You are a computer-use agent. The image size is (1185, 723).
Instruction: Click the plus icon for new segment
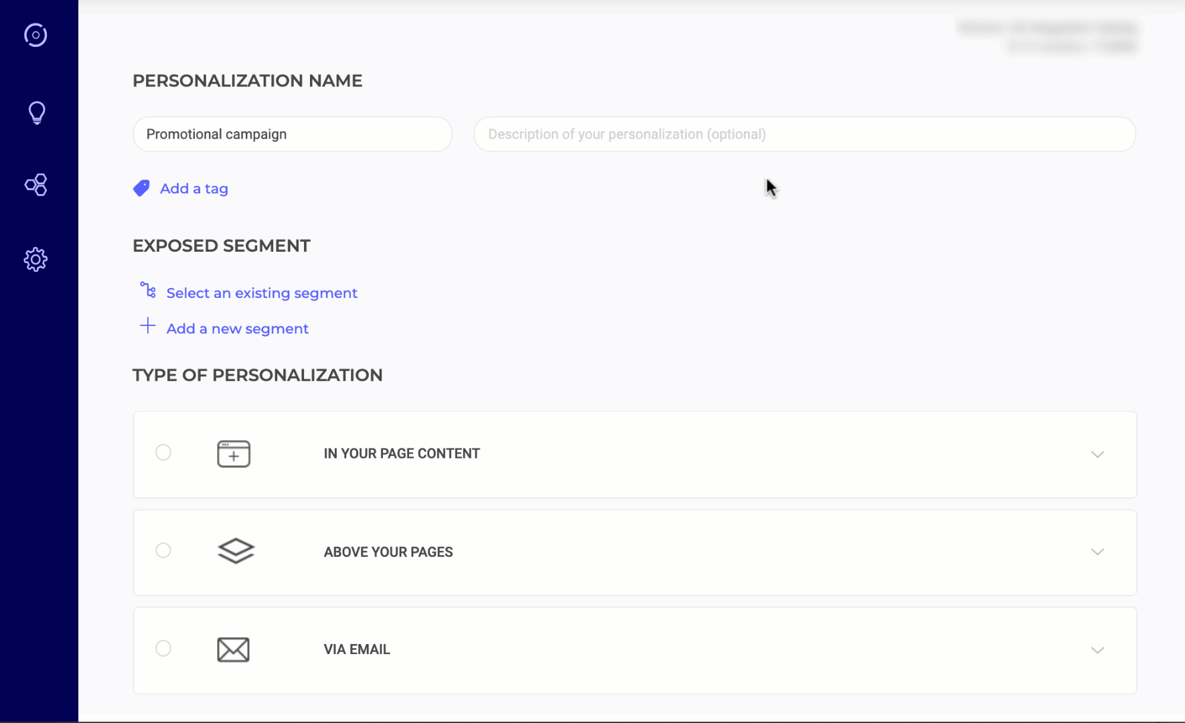point(148,326)
